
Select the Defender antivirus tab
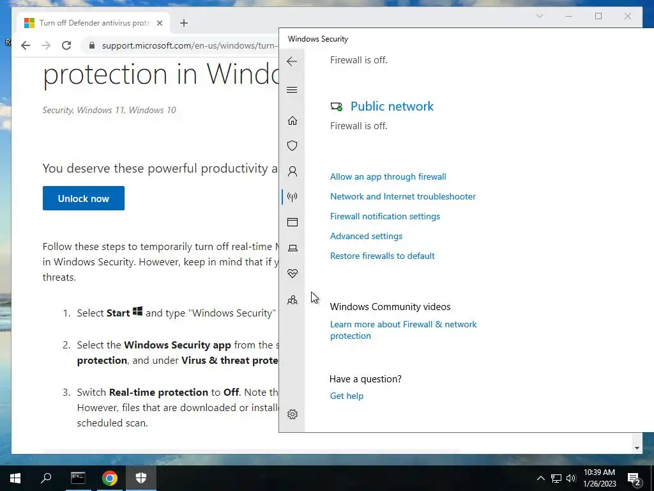coord(93,23)
